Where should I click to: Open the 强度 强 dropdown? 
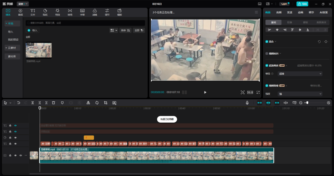click(300, 94)
